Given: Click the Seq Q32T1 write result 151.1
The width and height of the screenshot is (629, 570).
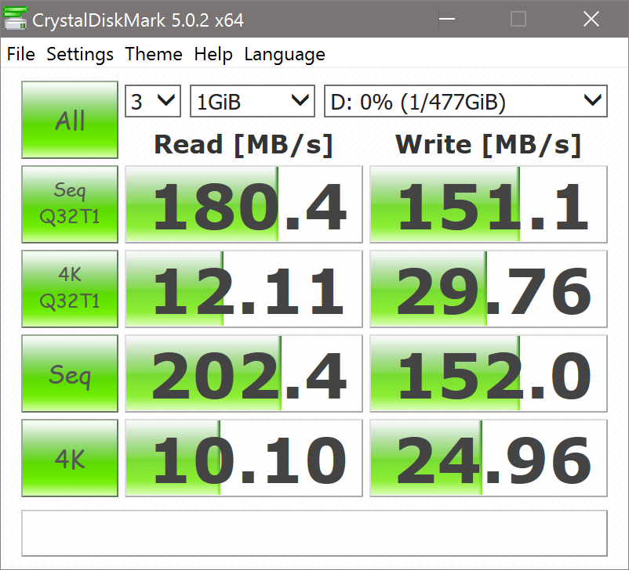Looking at the screenshot, I should pyautogui.click(x=489, y=204).
